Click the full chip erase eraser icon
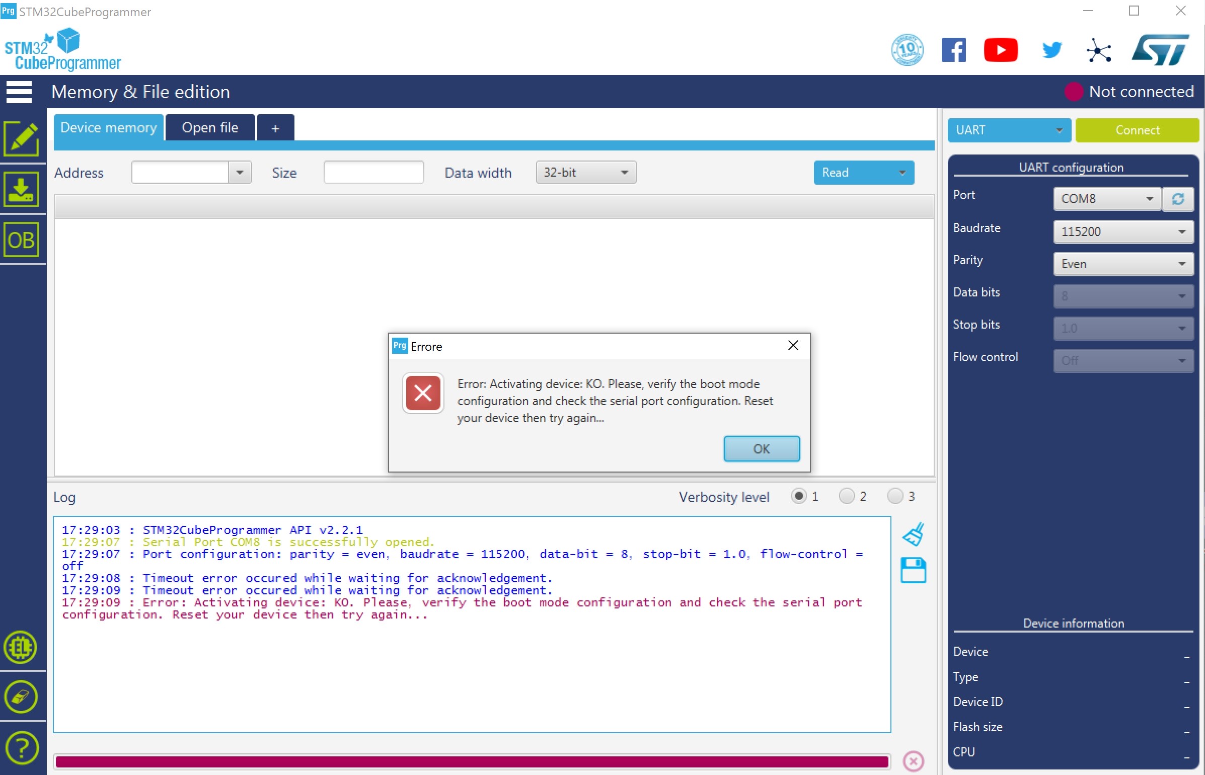Screen dimensions: 1205x775 (21, 697)
